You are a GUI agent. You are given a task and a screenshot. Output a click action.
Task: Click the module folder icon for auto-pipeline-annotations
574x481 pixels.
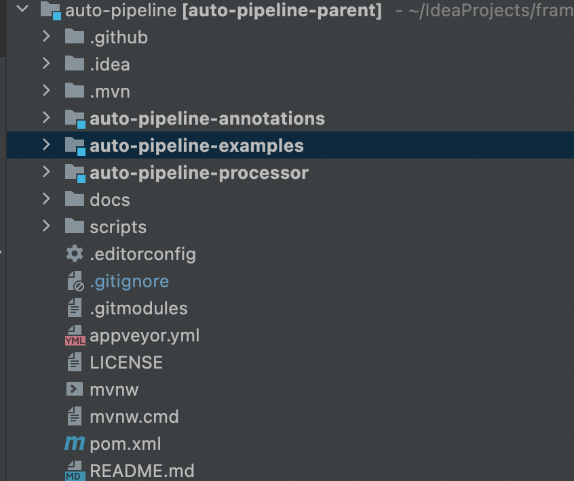[x=75, y=119]
